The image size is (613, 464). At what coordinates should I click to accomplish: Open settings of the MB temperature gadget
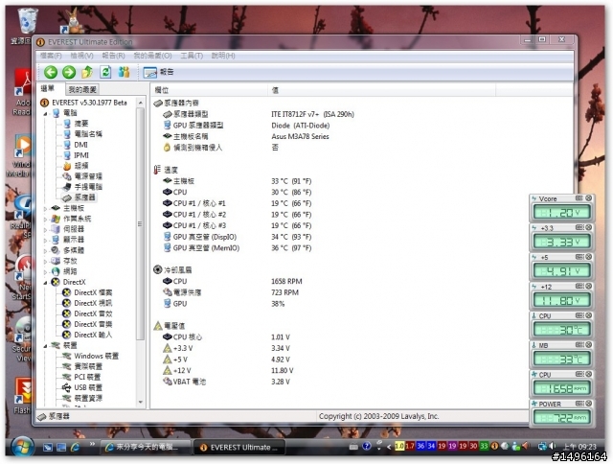pyautogui.click(x=579, y=345)
